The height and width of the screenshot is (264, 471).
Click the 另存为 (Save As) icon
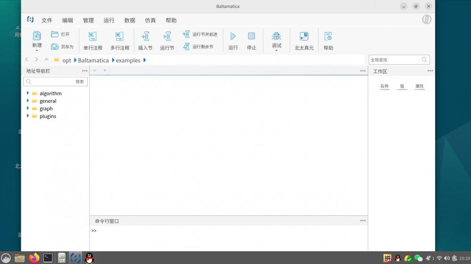[55, 47]
